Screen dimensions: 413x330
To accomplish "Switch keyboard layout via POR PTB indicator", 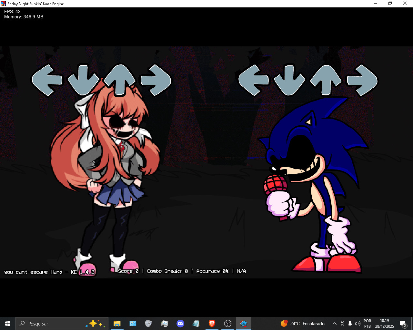I will [x=367, y=323].
